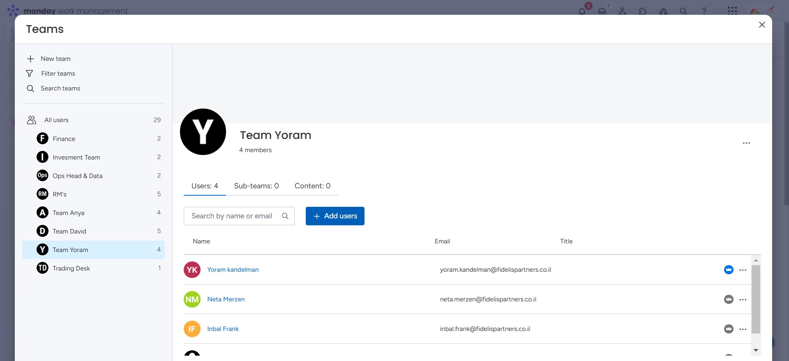Switch to the Sub-teams tab
Viewport: 789px width, 361px height.
(x=256, y=186)
